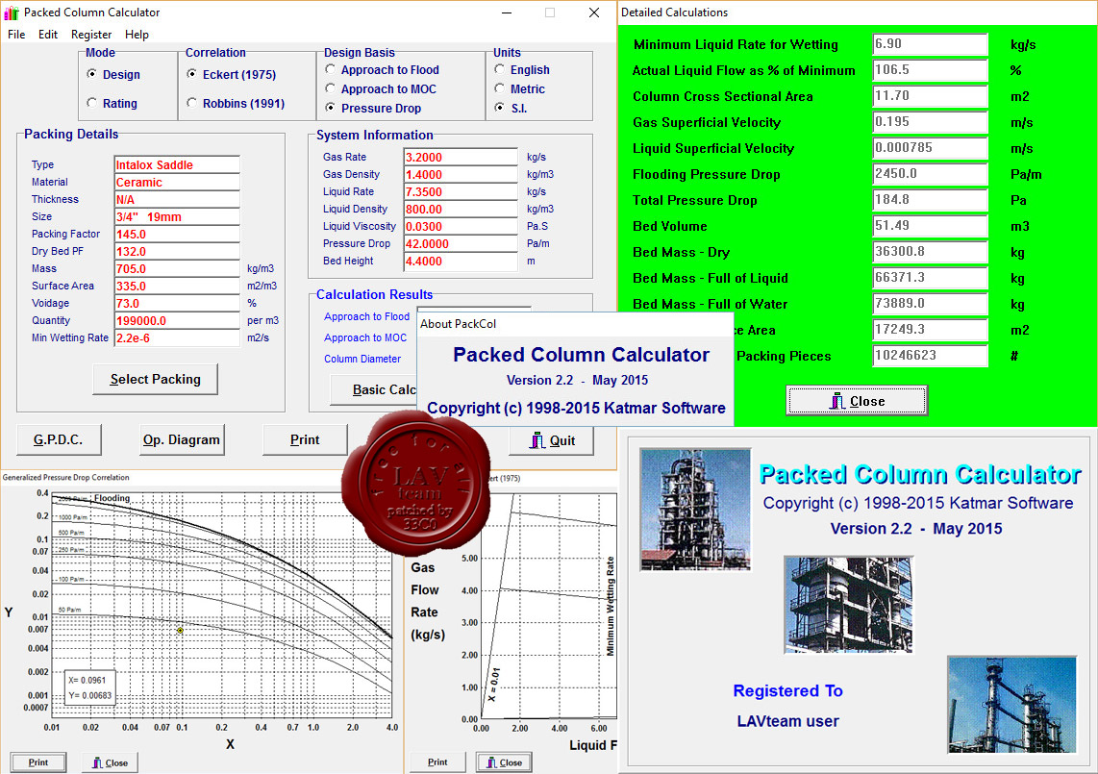Screen dimensions: 1098x774
Task: Open the Op. Diagram button
Action: [x=182, y=440]
